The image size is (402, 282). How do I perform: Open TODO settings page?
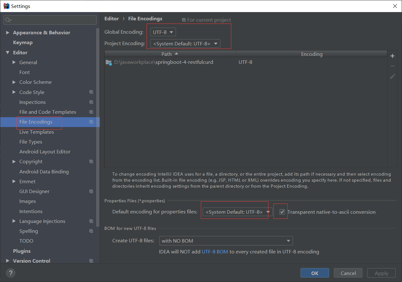coord(26,241)
